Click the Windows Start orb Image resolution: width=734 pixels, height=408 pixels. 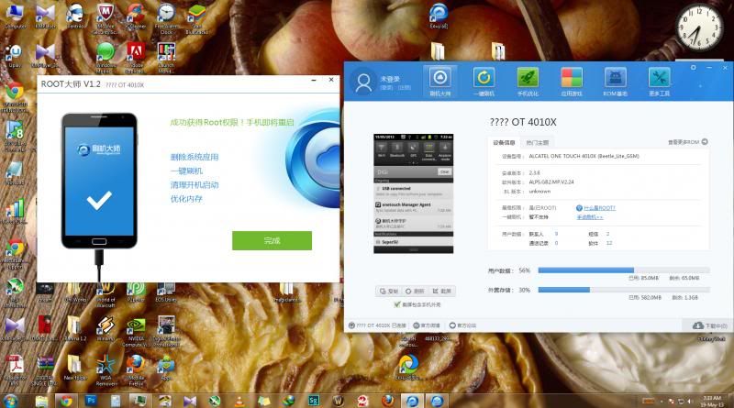[x=10, y=401]
